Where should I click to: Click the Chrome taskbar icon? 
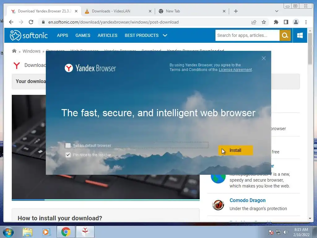click(x=66, y=232)
